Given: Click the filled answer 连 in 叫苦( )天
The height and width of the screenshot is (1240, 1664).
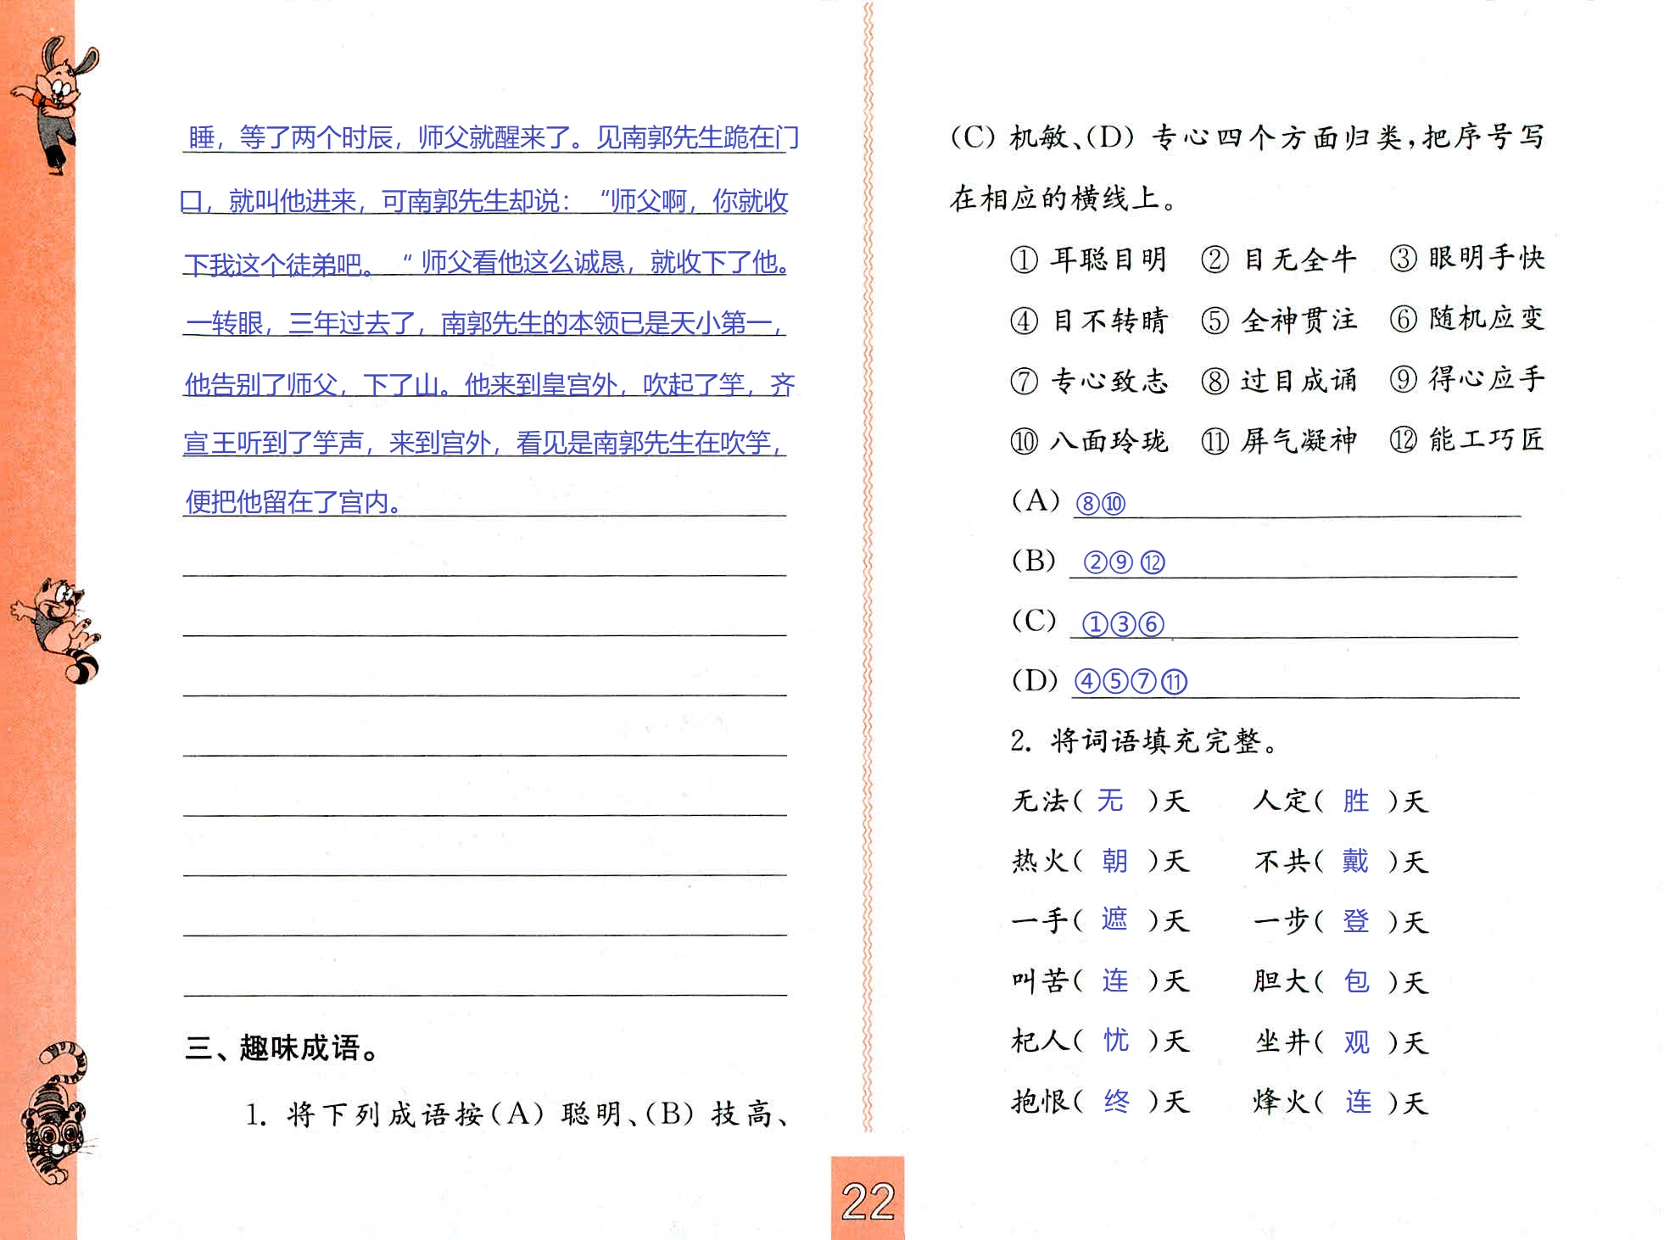Looking at the screenshot, I should pos(1115,980).
